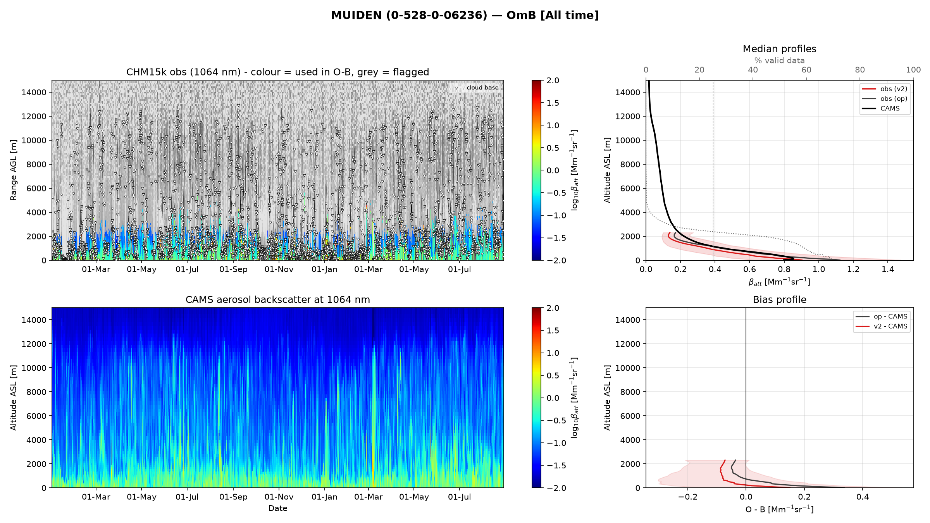Image resolution: width=930 pixels, height=523 pixels.
Task: Click inside the CAMS aerosol backscatter heatmap
Action: [278, 397]
